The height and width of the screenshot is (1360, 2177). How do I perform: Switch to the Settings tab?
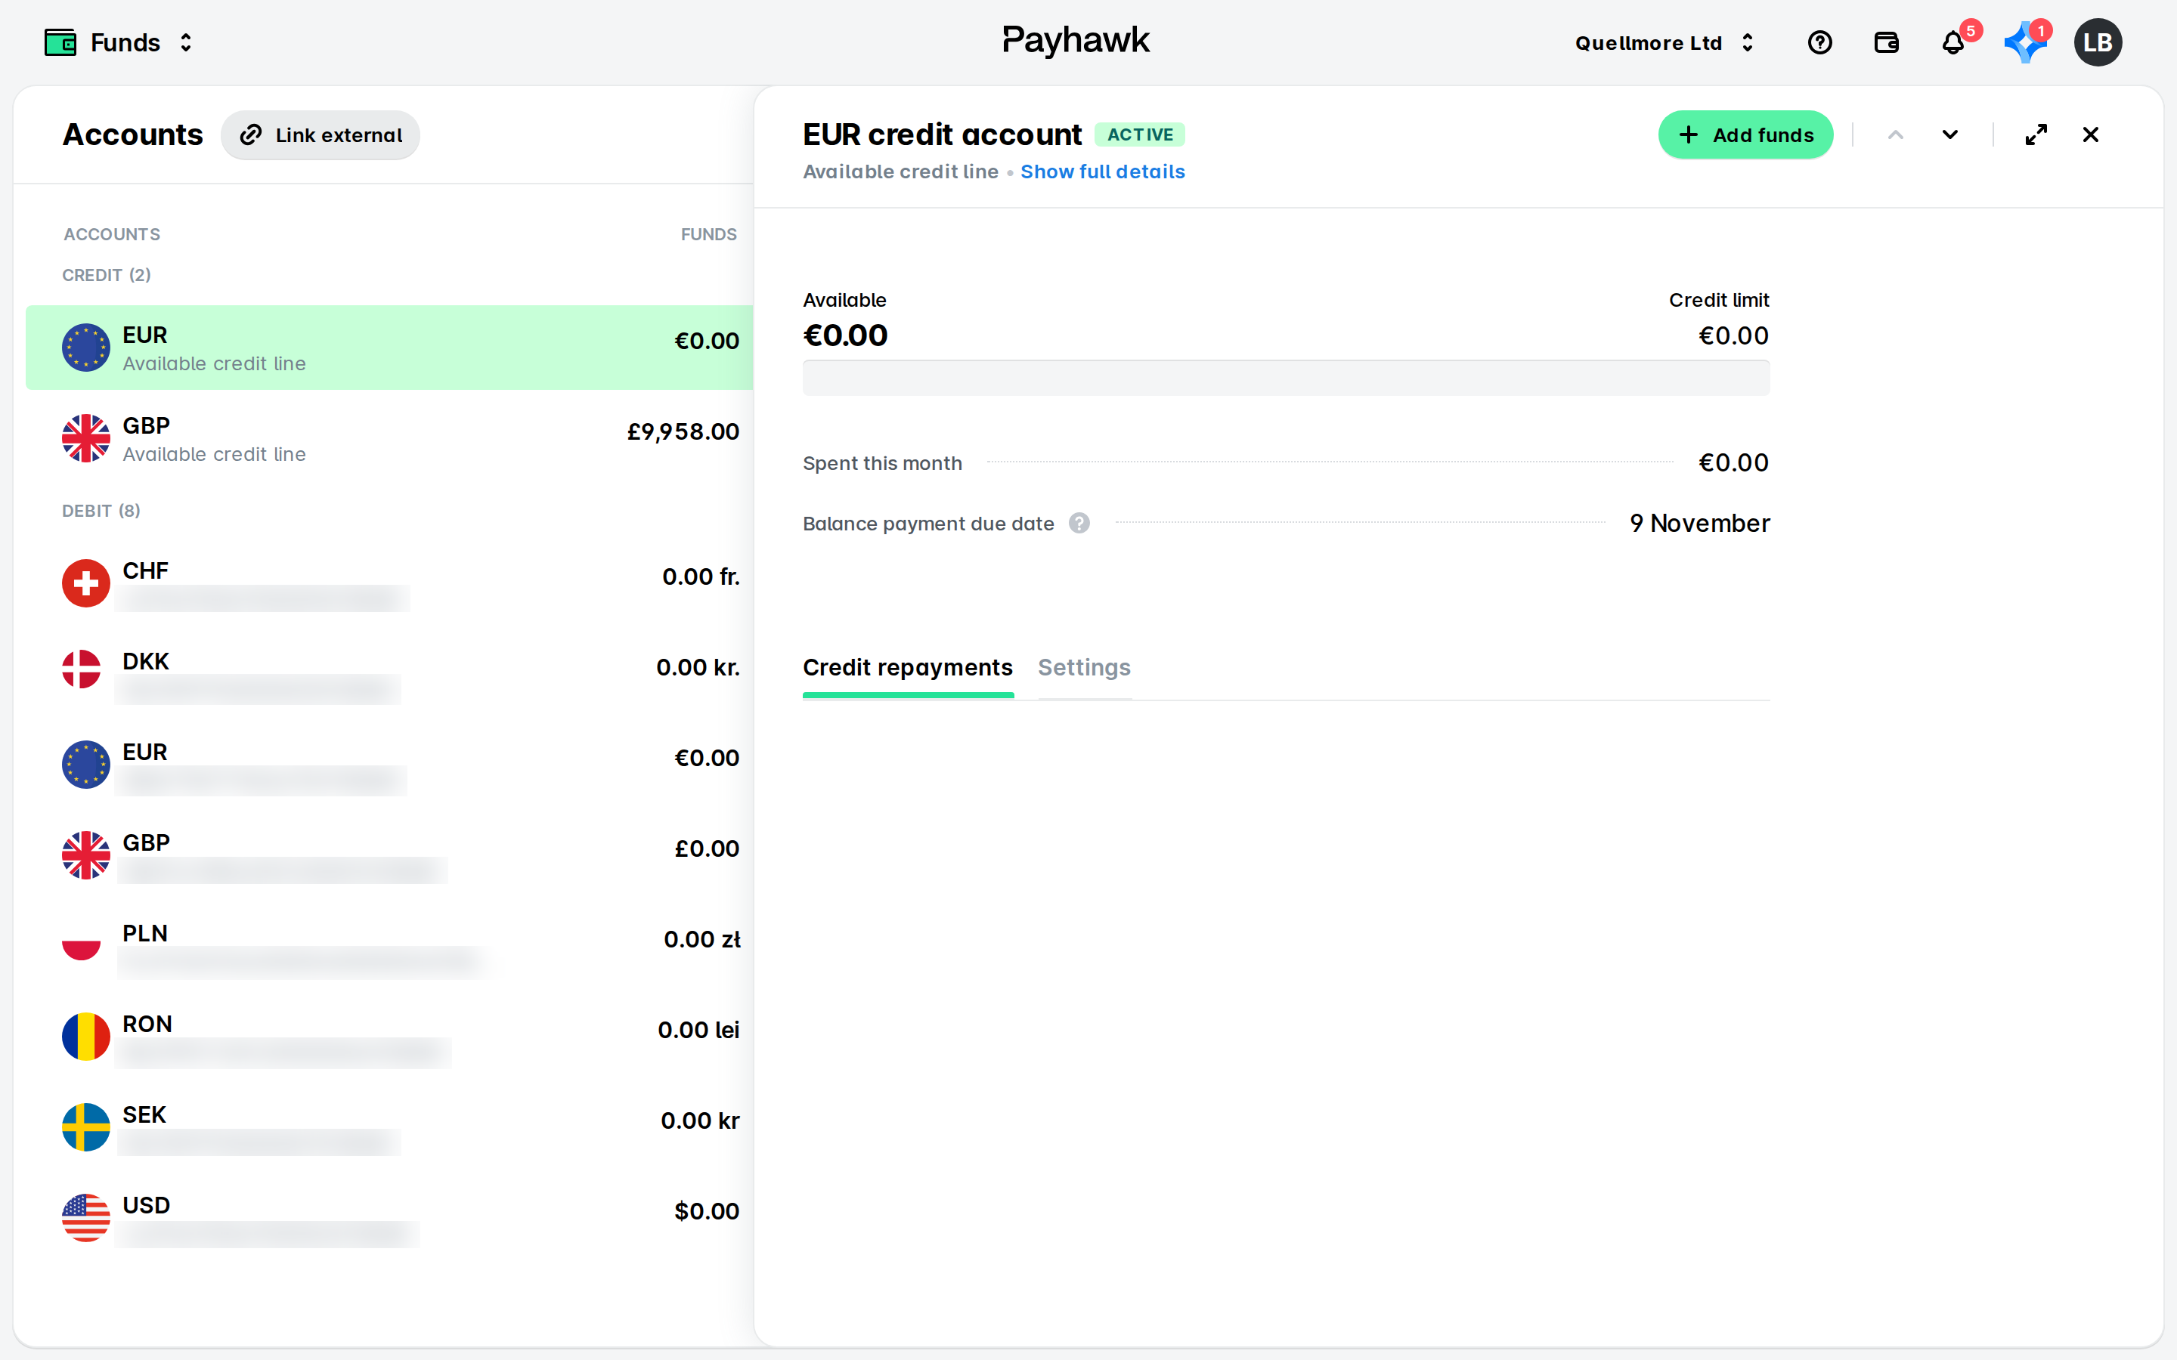tap(1084, 667)
